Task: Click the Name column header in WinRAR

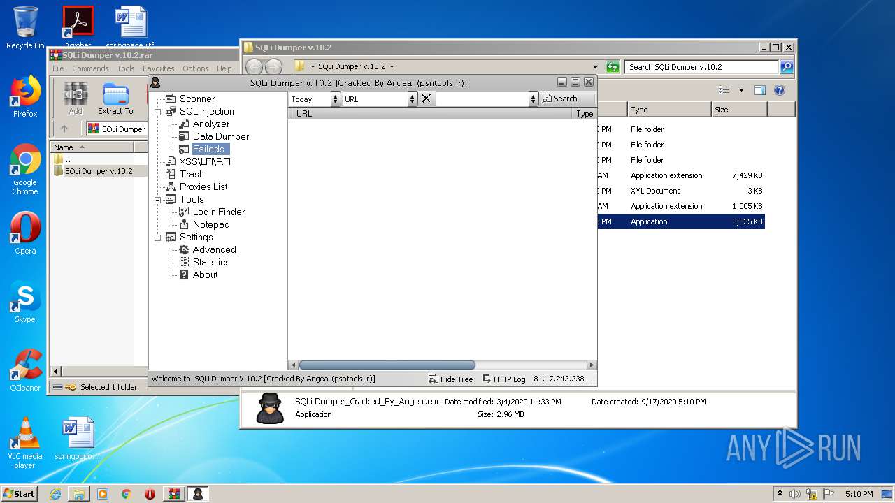Action: (92, 147)
